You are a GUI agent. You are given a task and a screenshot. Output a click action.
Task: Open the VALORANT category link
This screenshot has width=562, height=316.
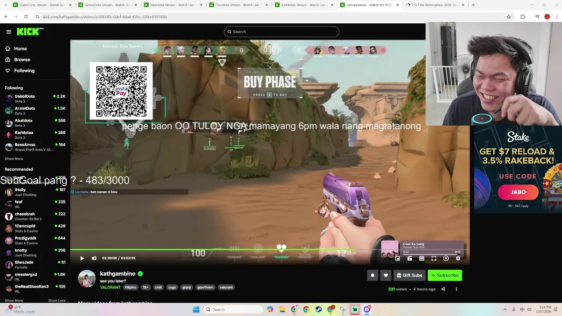110,287
